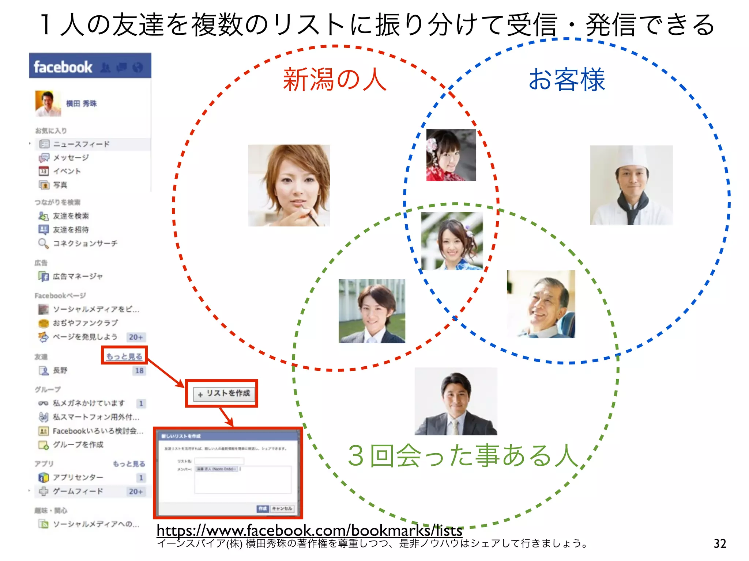This screenshot has height=561, width=749.
Task: Open メッセージ in sidebar
Action: point(71,158)
